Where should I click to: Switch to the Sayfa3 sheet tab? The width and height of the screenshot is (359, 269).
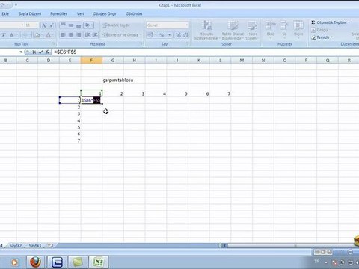[35, 245]
